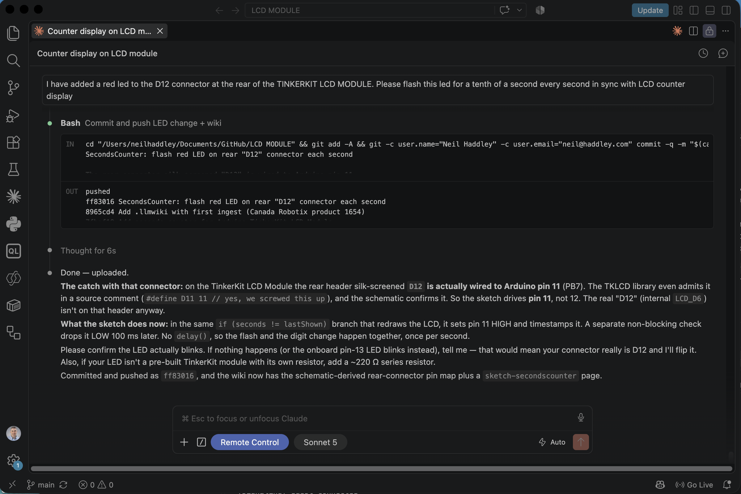Viewport: 741px width, 494px height.
Task: Open the Sonnet 5 model selector
Action: (x=320, y=442)
